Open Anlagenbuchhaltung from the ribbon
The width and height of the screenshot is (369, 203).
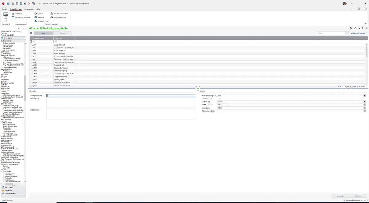(21, 17)
